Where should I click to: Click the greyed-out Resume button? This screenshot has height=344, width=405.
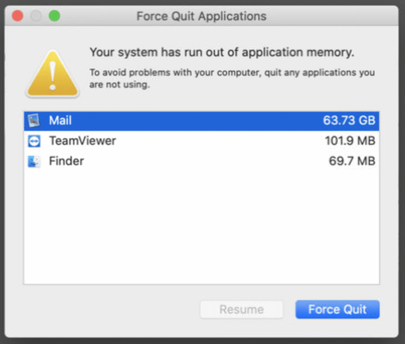[241, 309]
